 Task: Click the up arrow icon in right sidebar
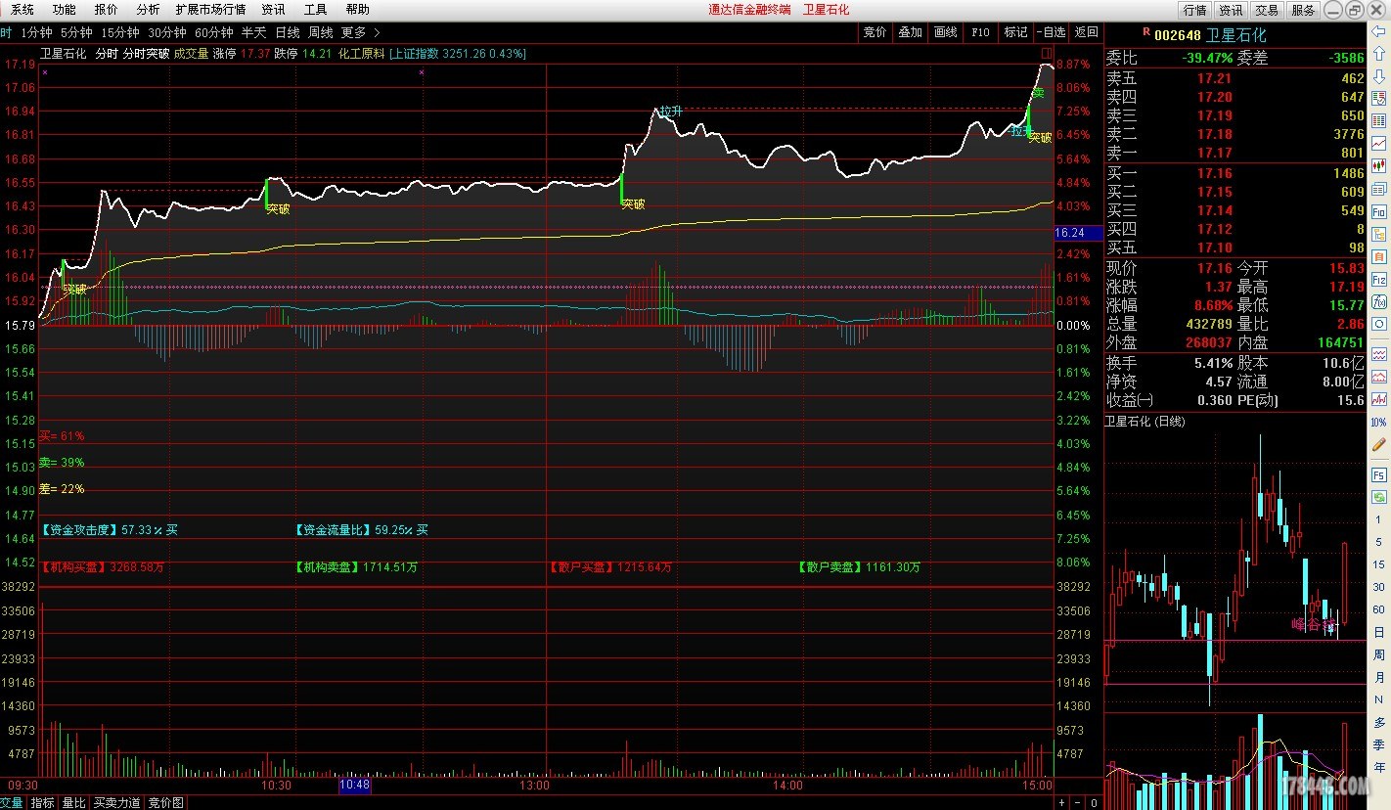(1379, 54)
